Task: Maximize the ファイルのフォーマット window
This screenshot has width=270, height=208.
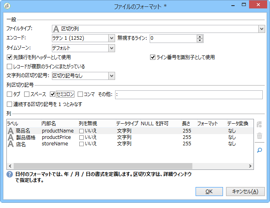Action: [244, 5]
